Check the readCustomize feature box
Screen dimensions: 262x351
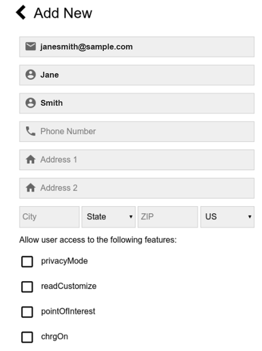[x=27, y=287]
